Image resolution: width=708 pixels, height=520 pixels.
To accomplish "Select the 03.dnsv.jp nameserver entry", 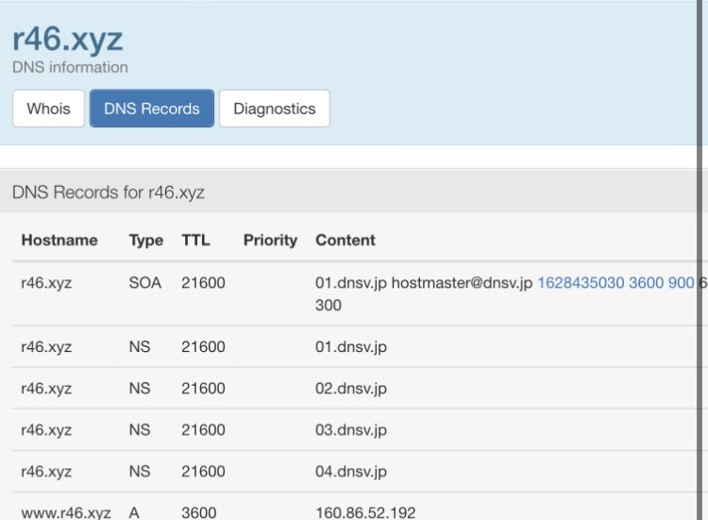I will (351, 429).
